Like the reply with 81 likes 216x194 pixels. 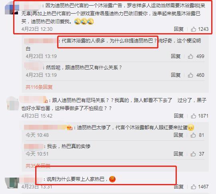pos(193,135)
